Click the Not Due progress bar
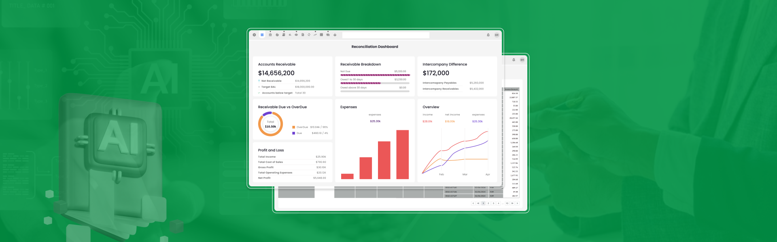777x242 pixels. coord(375,75)
